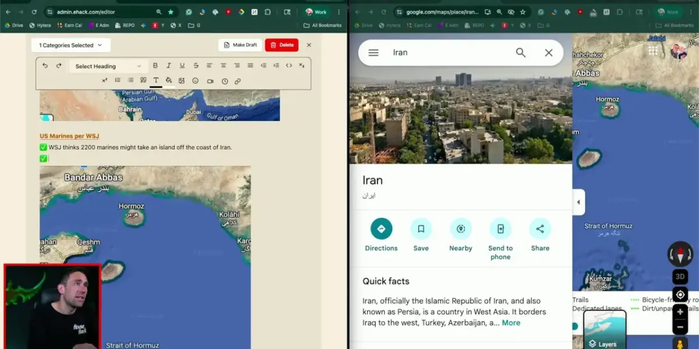Insert video using camera icon

click(x=210, y=81)
